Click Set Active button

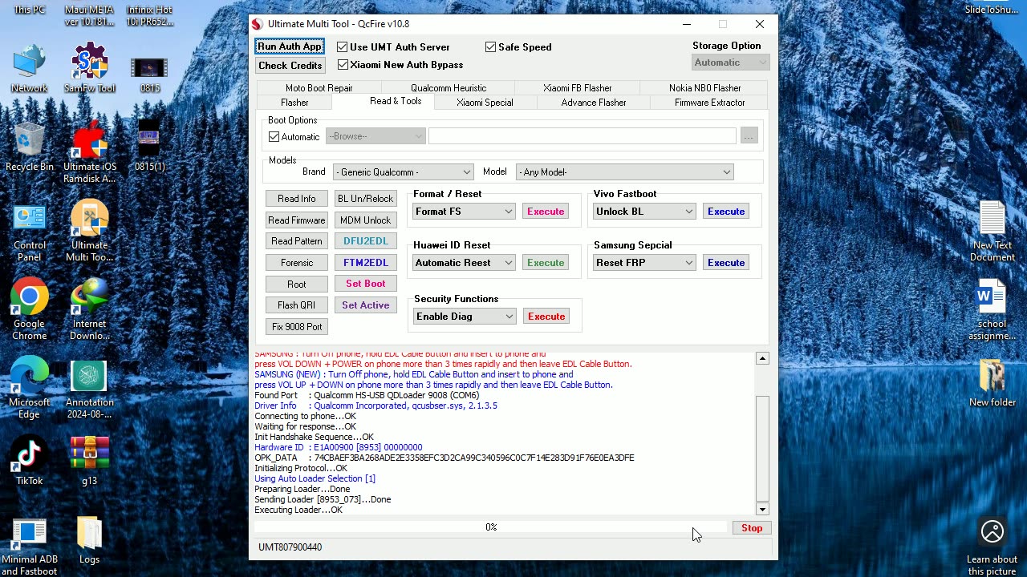(365, 305)
